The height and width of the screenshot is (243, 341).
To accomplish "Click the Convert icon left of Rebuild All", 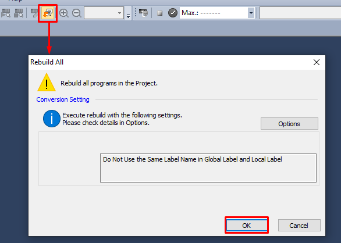I will (x=34, y=13).
